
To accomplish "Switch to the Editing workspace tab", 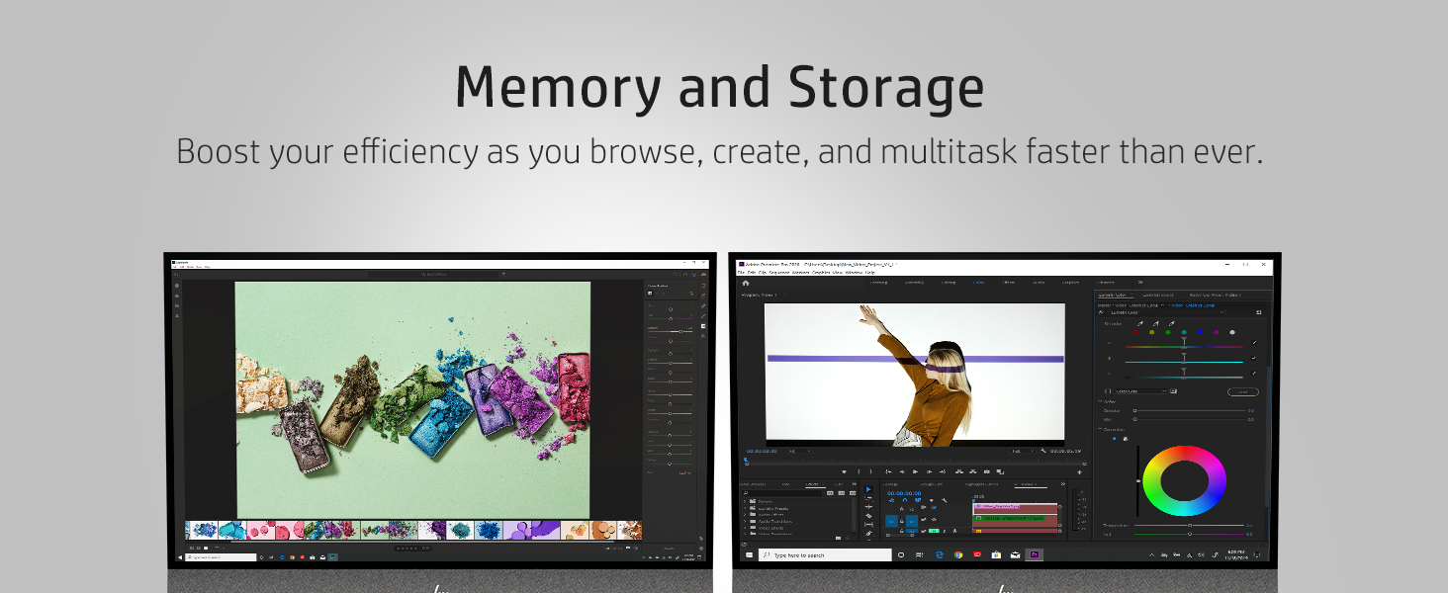I will coord(949,283).
